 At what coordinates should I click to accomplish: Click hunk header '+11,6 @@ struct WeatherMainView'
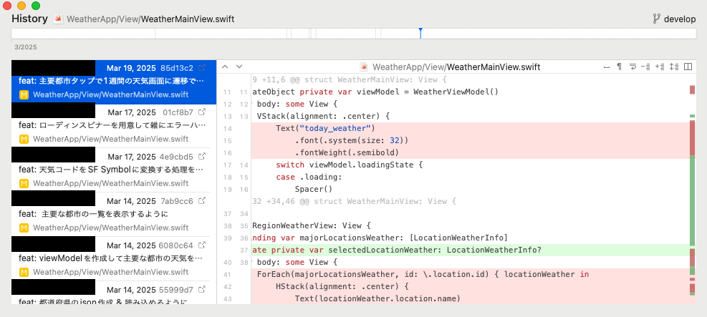pos(349,79)
